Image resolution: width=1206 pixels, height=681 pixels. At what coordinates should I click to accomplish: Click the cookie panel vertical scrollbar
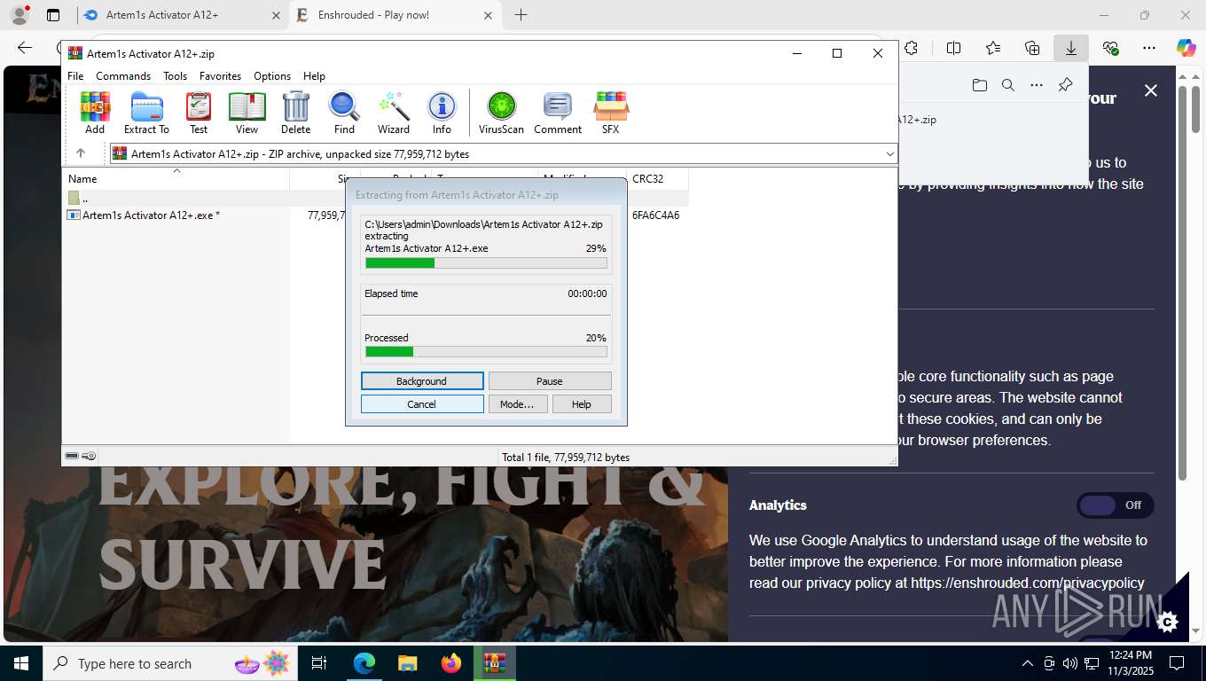click(x=1182, y=284)
